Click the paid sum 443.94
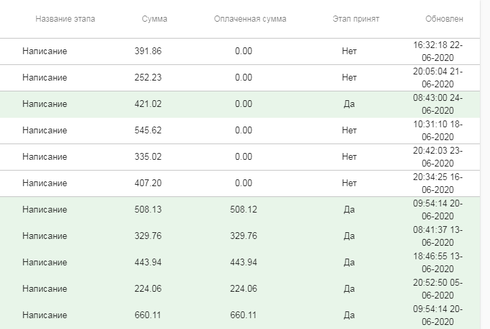490x329 pixels. pos(243,262)
